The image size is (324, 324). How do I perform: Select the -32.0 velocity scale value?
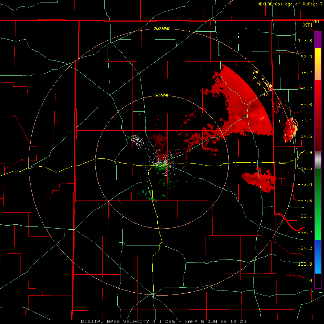305,185
